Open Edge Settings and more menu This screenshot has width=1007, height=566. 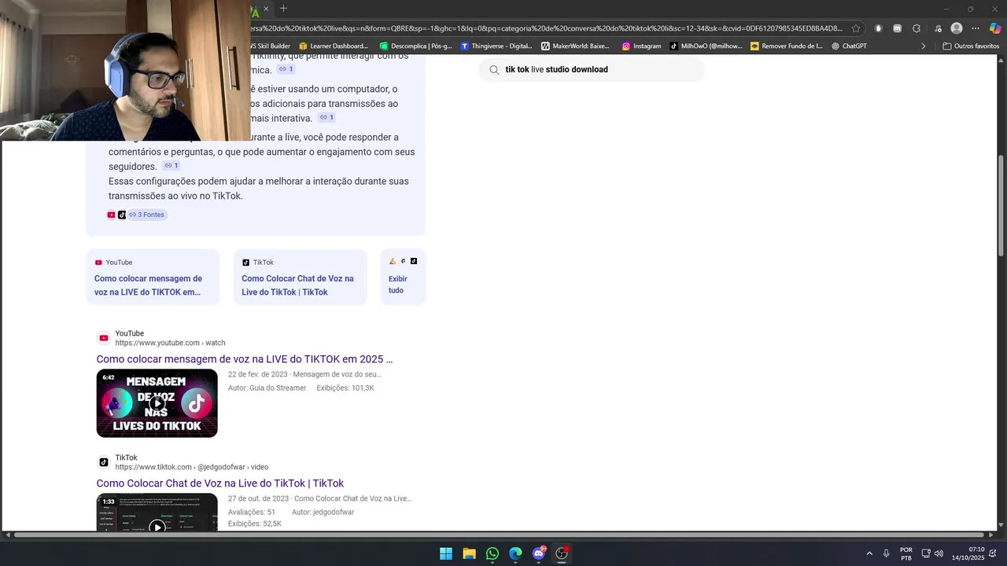point(976,28)
